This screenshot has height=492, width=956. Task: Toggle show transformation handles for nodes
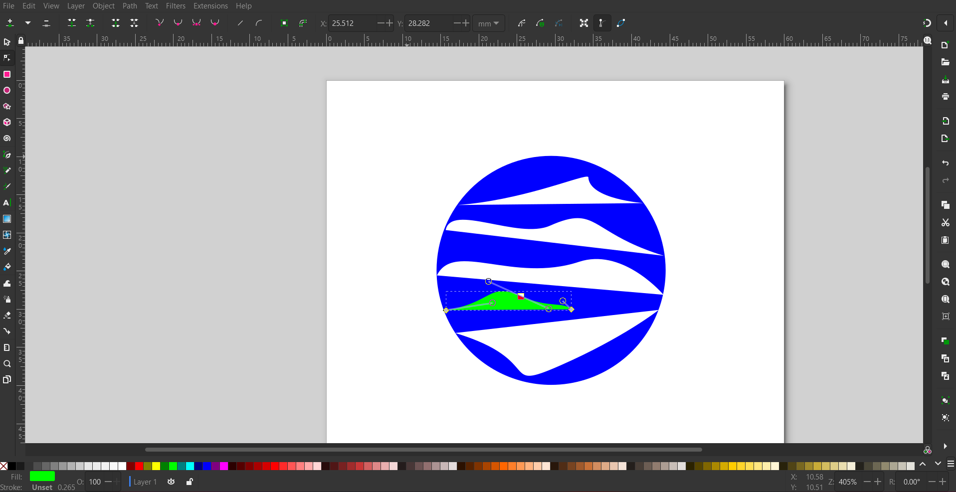point(584,23)
